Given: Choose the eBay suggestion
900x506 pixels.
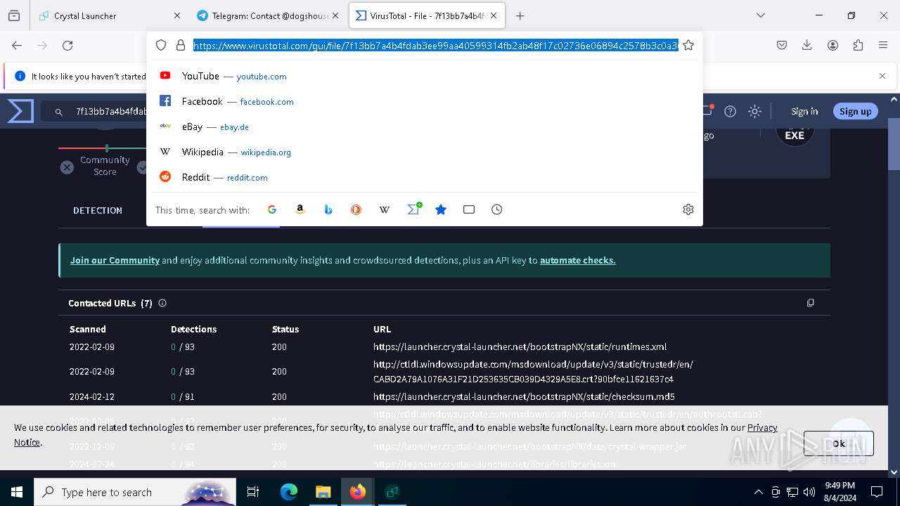Looking at the screenshot, I should [x=425, y=126].
